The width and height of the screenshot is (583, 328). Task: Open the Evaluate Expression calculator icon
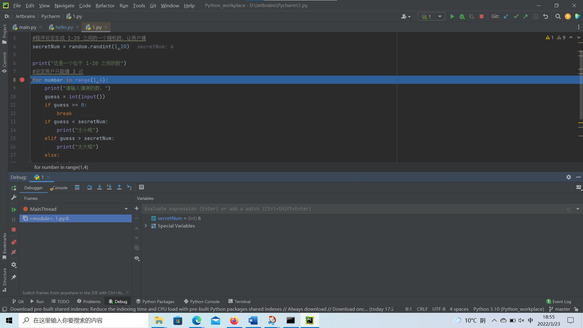point(141,187)
